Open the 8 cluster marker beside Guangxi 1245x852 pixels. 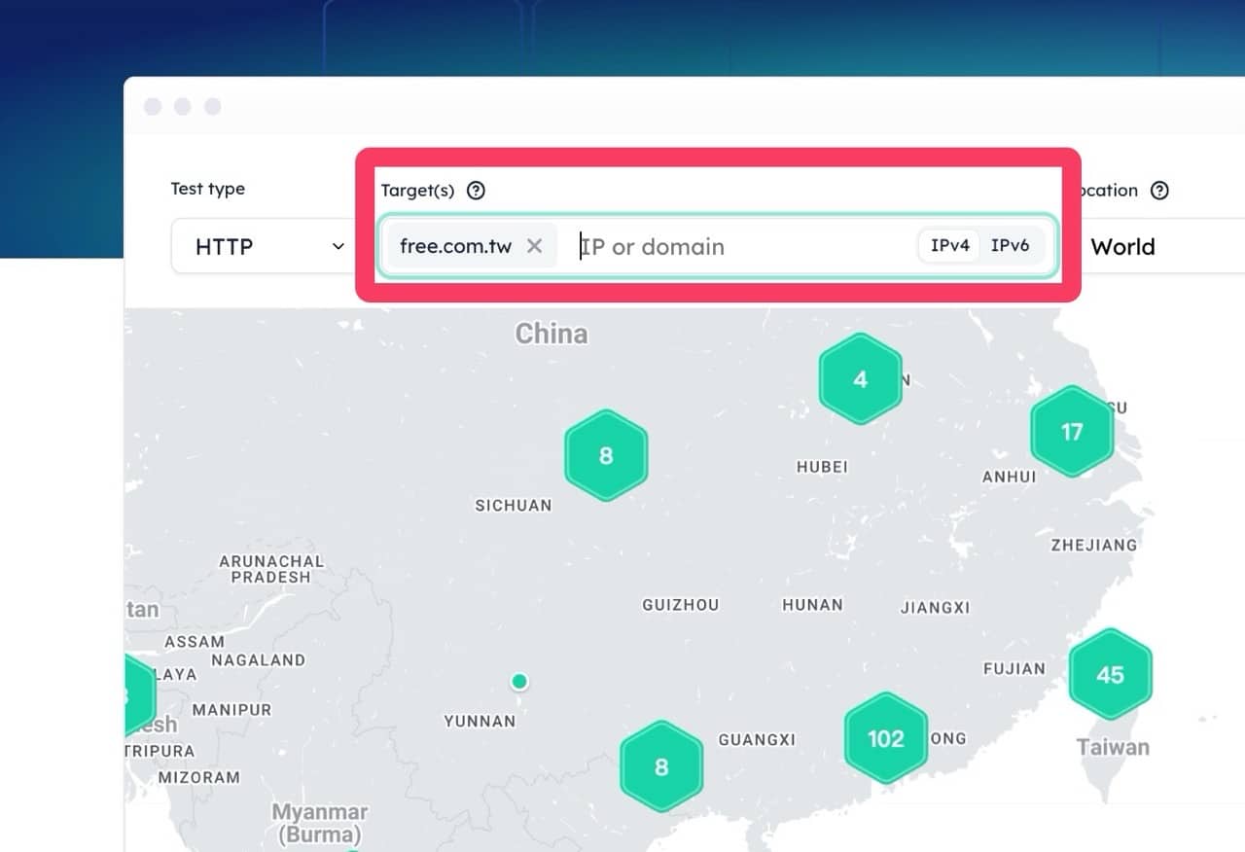(x=661, y=766)
